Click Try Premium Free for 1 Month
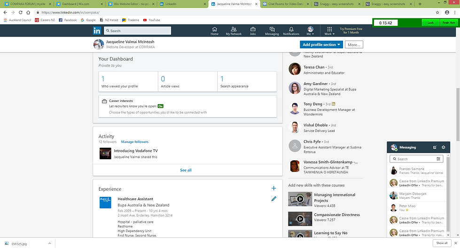The image size is (460, 249). point(351,31)
